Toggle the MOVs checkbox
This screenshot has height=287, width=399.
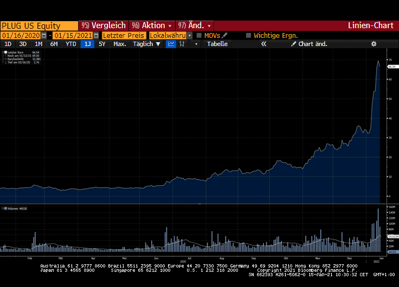pos(199,35)
